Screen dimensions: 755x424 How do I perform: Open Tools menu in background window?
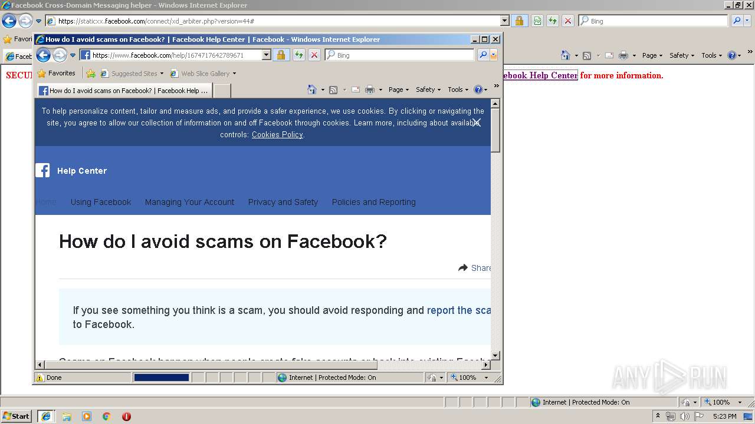tap(712, 55)
